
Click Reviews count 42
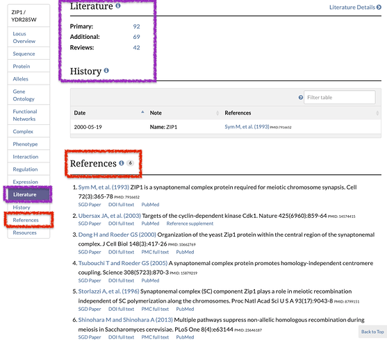(x=136, y=48)
